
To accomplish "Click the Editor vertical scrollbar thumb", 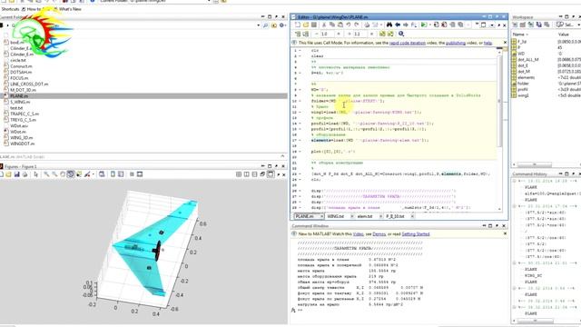I will tap(499, 100).
